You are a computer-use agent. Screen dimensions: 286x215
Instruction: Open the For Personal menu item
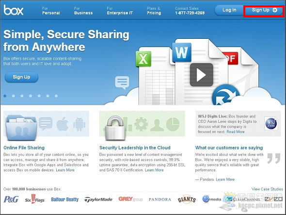51,11
